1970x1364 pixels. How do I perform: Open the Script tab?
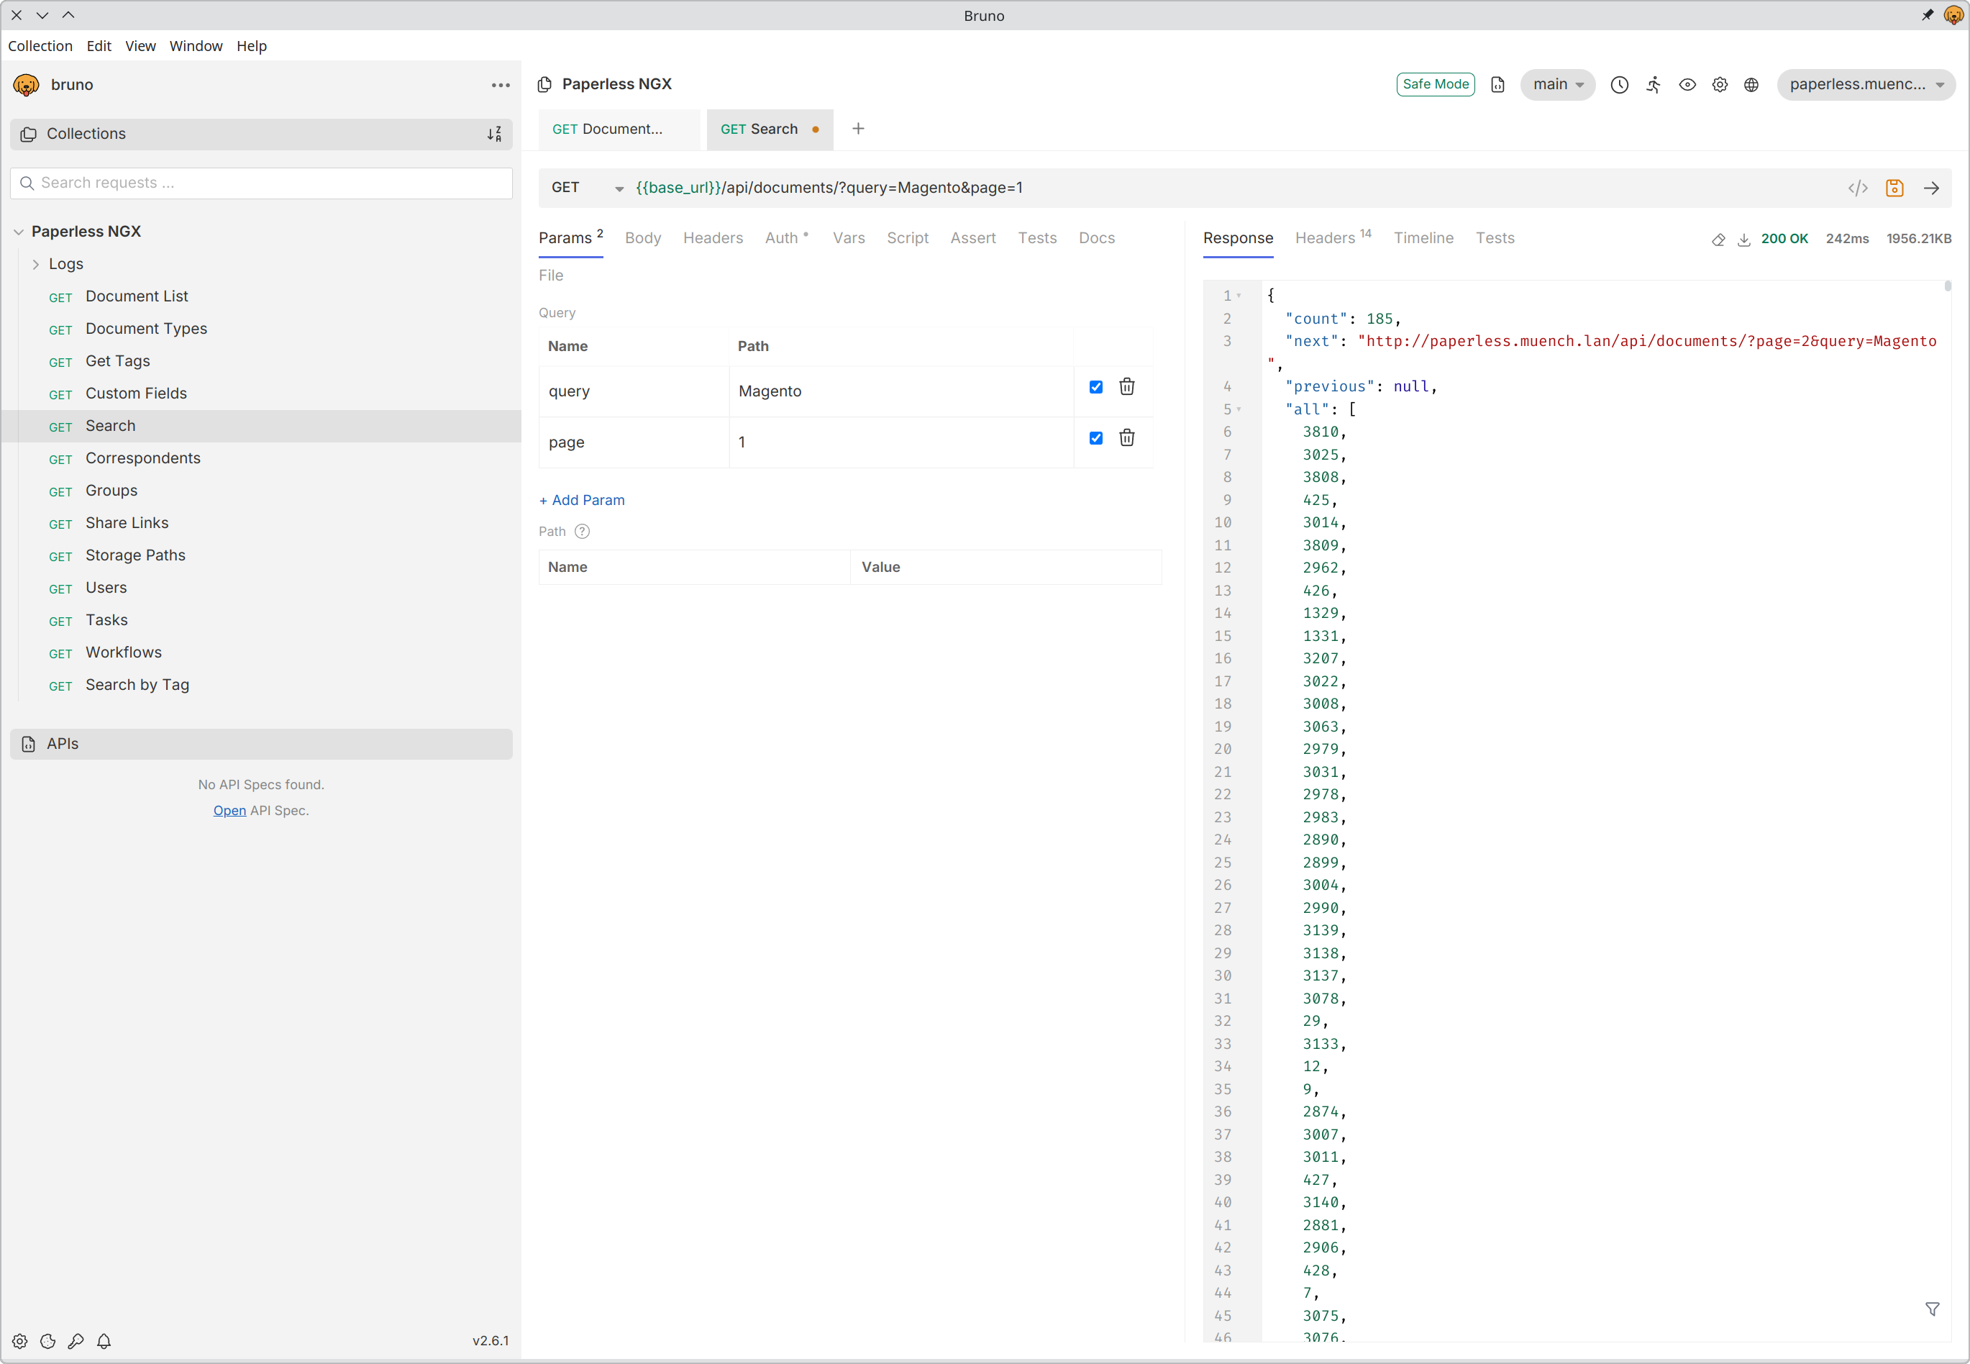pyautogui.click(x=907, y=238)
